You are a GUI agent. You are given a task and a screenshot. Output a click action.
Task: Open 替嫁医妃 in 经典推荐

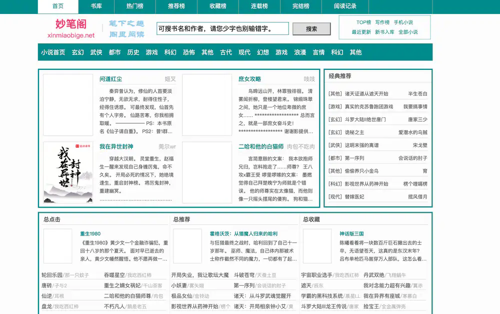[x=354, y=197]
